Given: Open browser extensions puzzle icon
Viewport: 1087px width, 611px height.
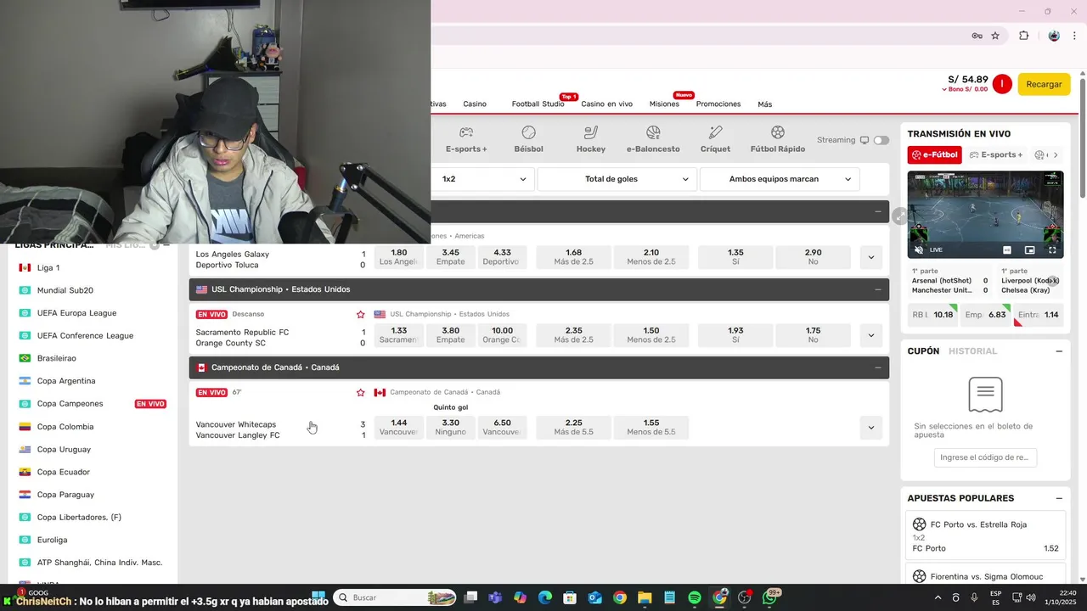Looking at the screenshot, I should pyautogui.click(x=1023, y=36).
